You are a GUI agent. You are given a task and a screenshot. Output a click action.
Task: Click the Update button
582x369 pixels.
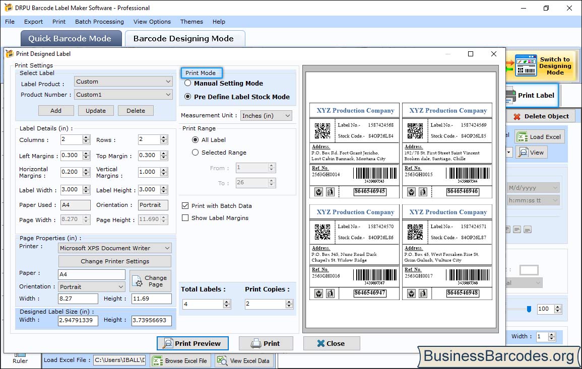(96, 111)
